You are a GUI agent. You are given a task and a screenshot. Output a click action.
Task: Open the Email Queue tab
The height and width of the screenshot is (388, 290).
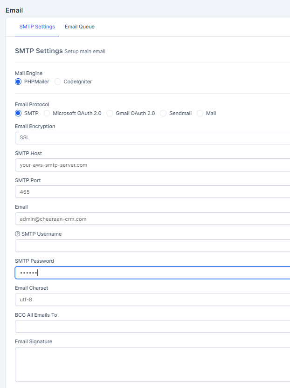79,27
